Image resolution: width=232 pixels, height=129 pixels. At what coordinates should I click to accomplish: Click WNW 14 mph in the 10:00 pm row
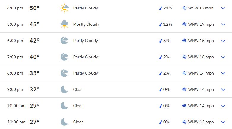coord(201,106)
